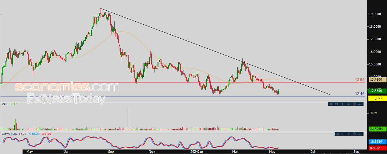This screenshot has height=154, width=387.
Task: Open more options for VOL panel
Action: (360, 104)
